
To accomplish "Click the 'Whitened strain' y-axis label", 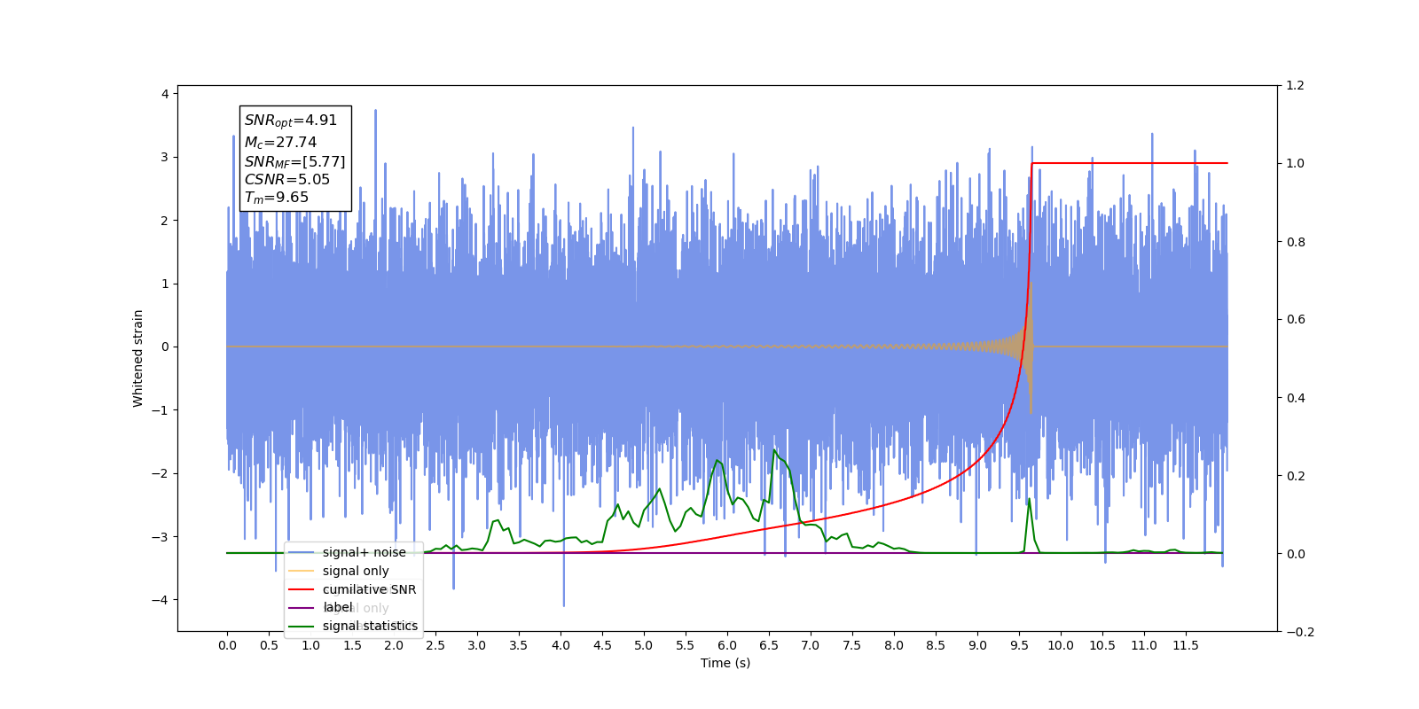I will click(x=137, y=358).
